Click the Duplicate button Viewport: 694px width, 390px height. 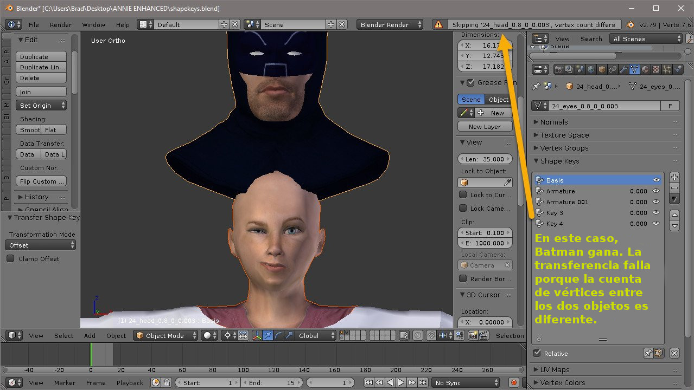[x=41, y=57]
